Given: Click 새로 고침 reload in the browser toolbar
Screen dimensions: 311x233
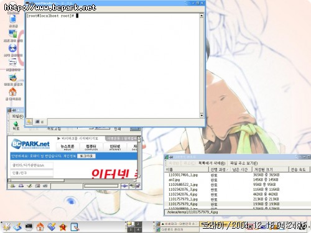Looking at the screenshot, I should click(x=53, y=129).
